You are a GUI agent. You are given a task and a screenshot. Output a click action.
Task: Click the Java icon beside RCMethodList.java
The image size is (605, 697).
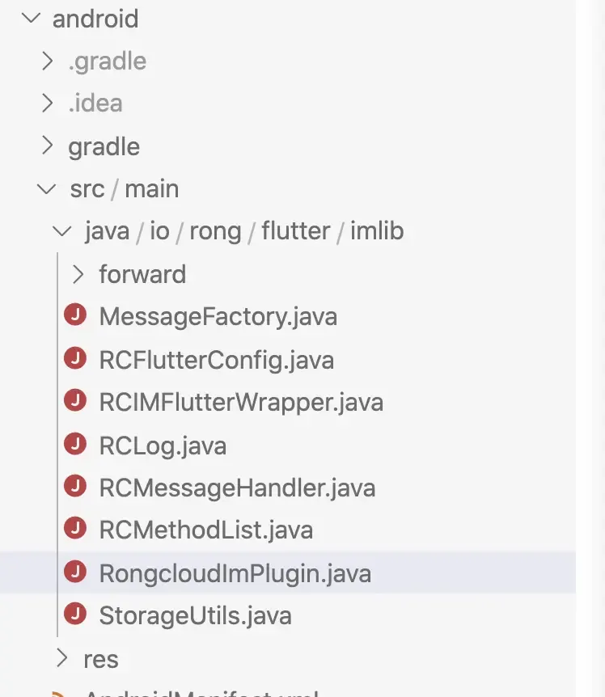point(75,530)
